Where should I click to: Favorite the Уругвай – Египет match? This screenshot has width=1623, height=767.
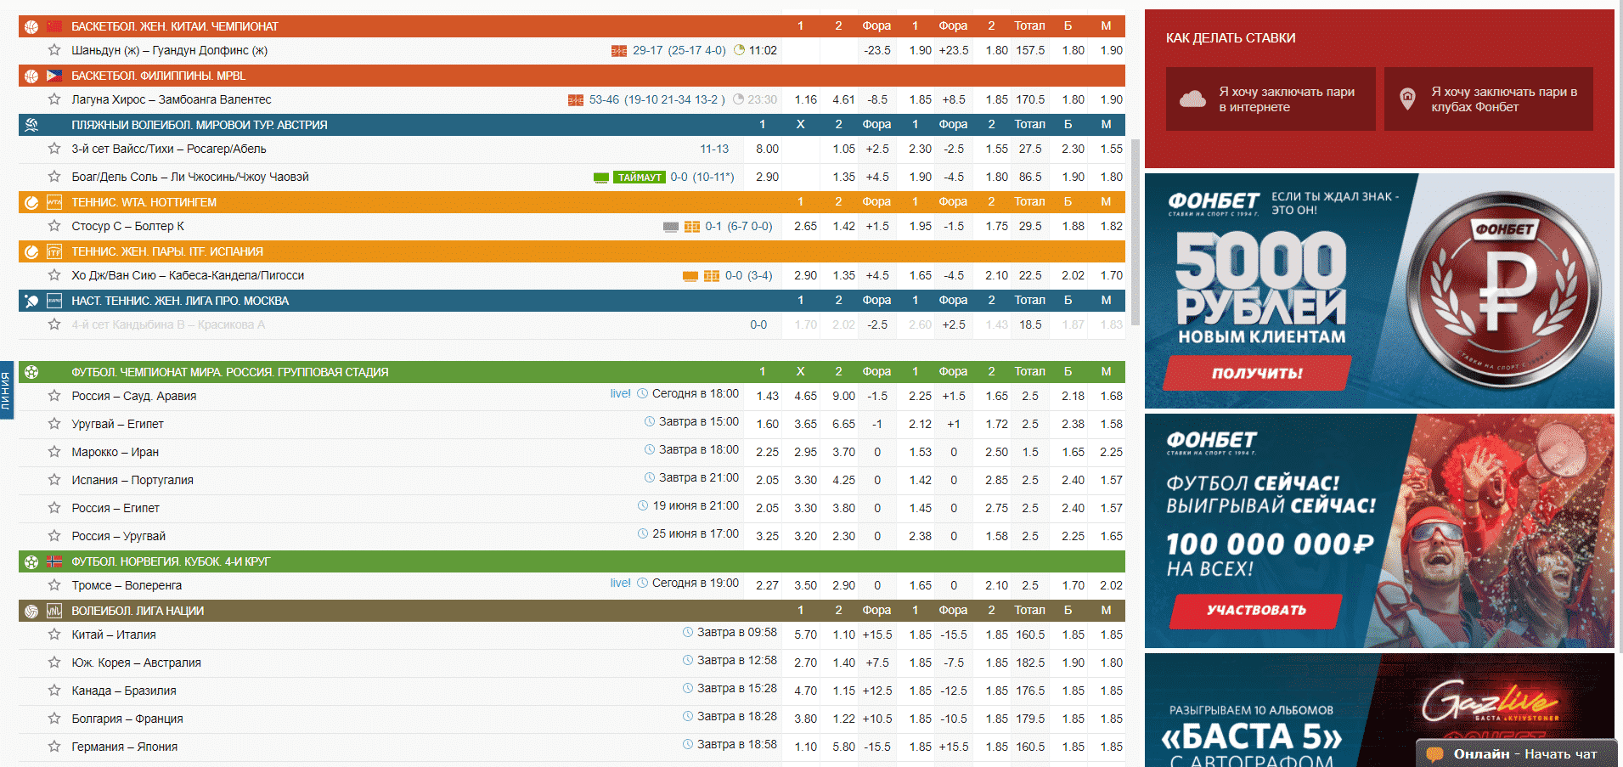54,424
